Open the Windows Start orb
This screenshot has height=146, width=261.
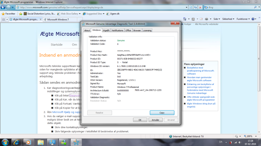point(5,142)
